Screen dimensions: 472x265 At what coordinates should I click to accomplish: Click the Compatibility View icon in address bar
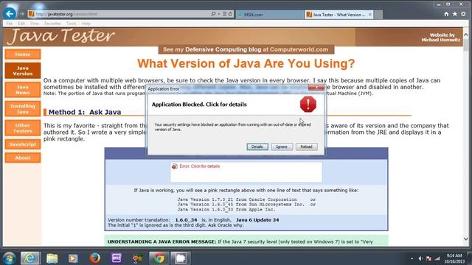224,14
